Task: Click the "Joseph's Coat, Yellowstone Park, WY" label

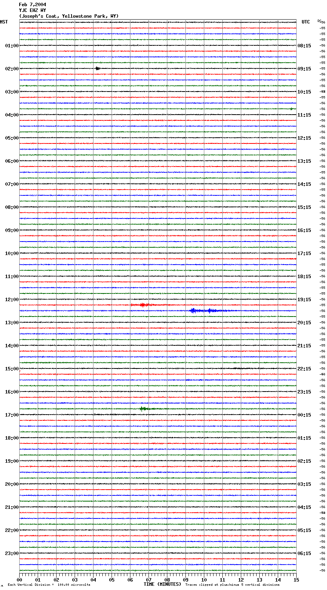Action: pos(69,16)
